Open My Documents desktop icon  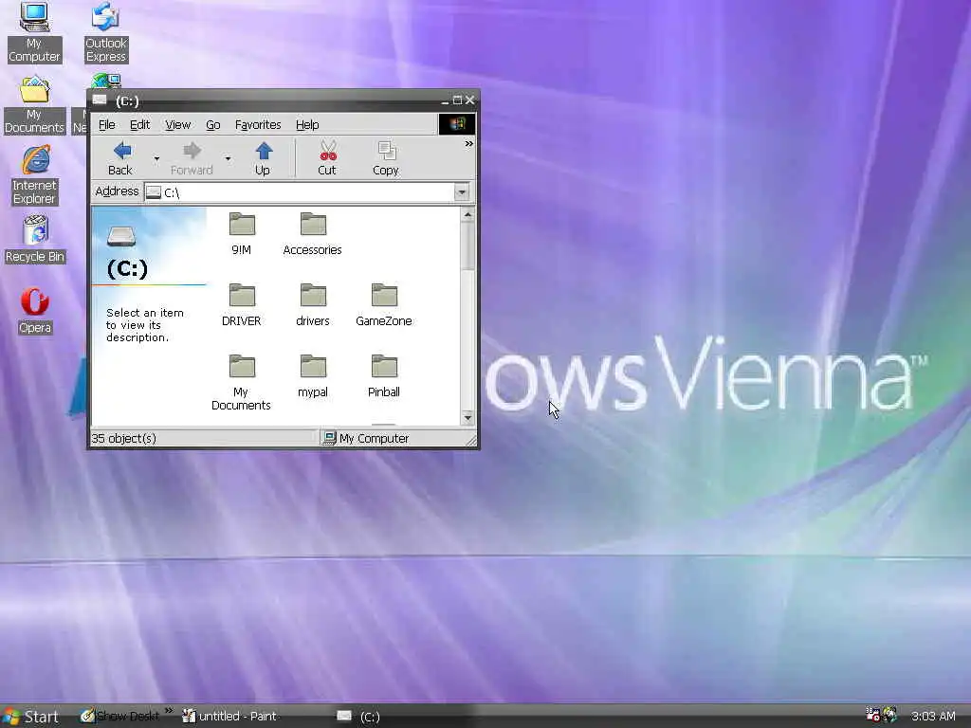[34, 105]
